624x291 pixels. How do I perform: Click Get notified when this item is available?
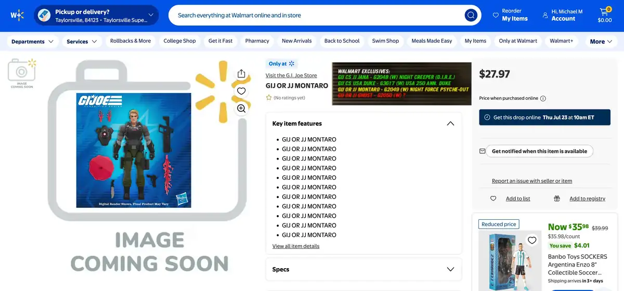point(539,151)
